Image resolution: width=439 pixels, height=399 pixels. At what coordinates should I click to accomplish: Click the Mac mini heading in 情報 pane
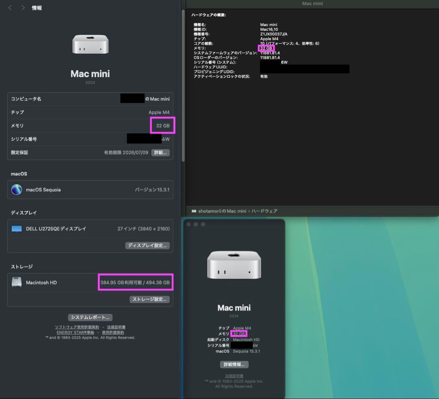(x=90, y=74)
